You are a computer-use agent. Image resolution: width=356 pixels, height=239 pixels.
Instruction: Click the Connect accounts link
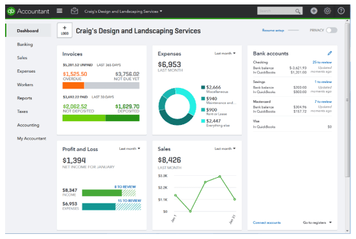click(x=267, y=222)
